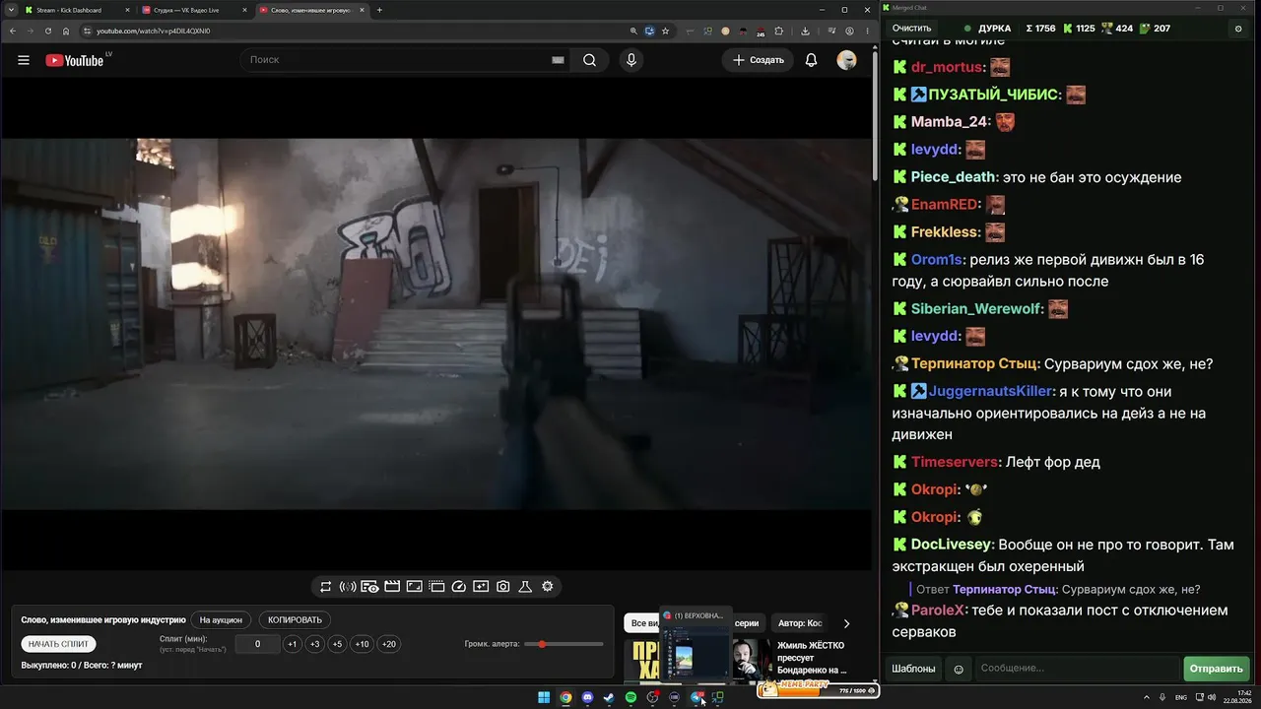The width and height of the screenshot is (1261, 709).
Task: Open the on-screen keyboard in search box
Action: [x=558, y=60]
